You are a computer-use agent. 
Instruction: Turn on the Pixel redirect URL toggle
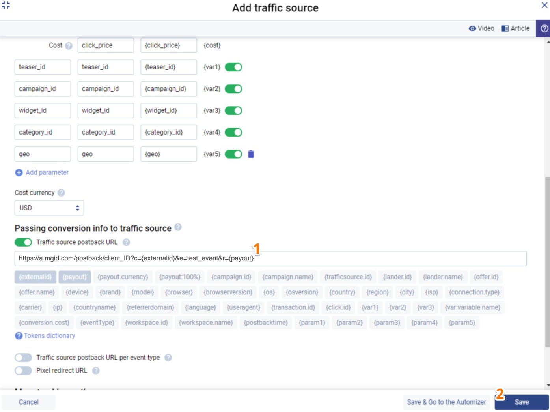[x=23, y=371]
